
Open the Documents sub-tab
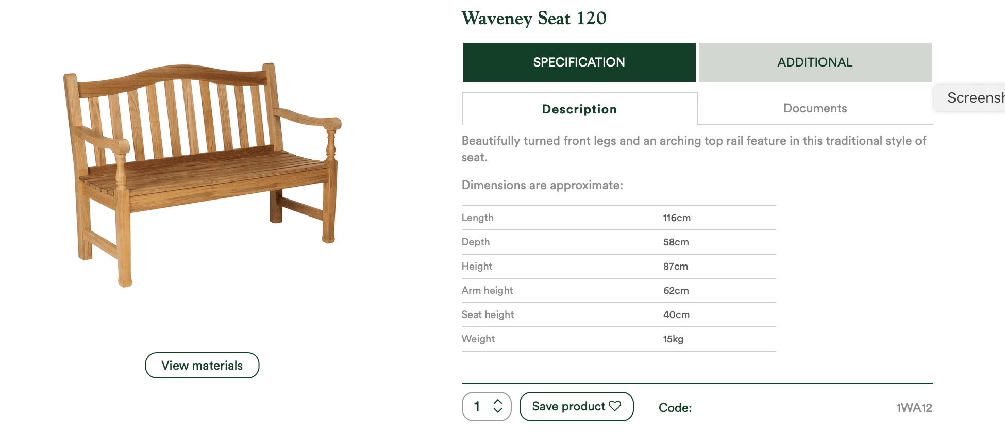pos(814,108)
